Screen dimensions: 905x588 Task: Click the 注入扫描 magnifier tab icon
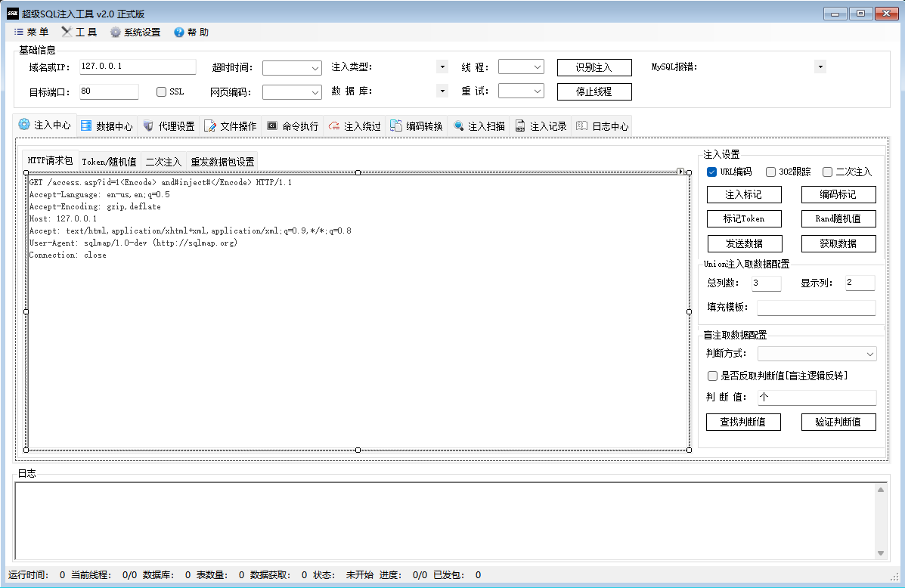[458, 125]
